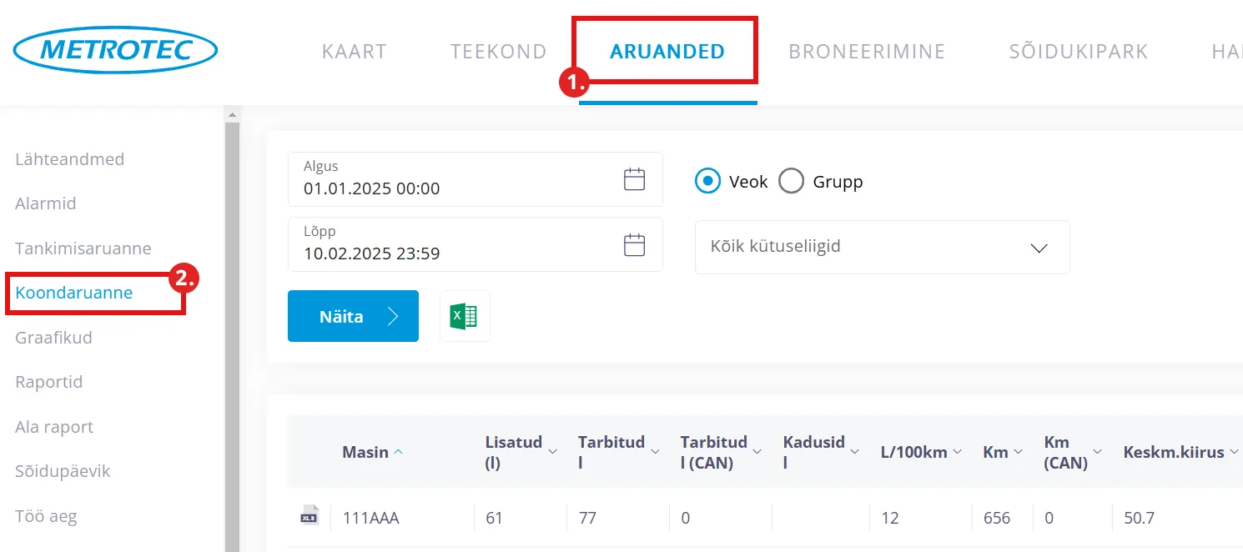The width and height of the screenshot is (1243, 552).
Task: Select the Grupp radio button
Action: (791, 181)
